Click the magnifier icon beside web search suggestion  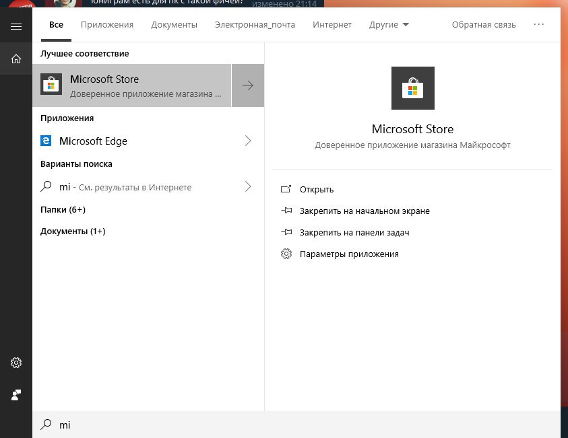point(46,186)
